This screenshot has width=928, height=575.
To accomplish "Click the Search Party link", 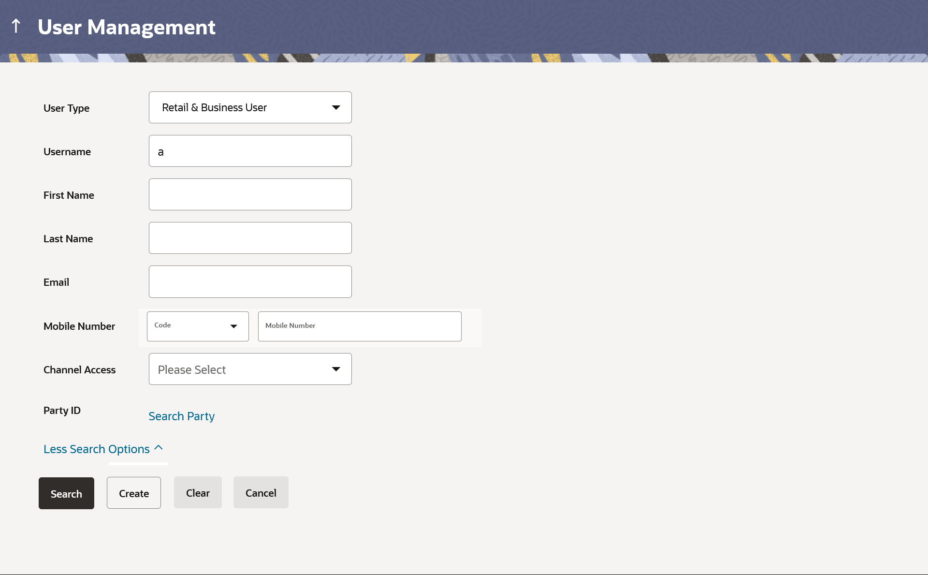I will pos(181,416).
